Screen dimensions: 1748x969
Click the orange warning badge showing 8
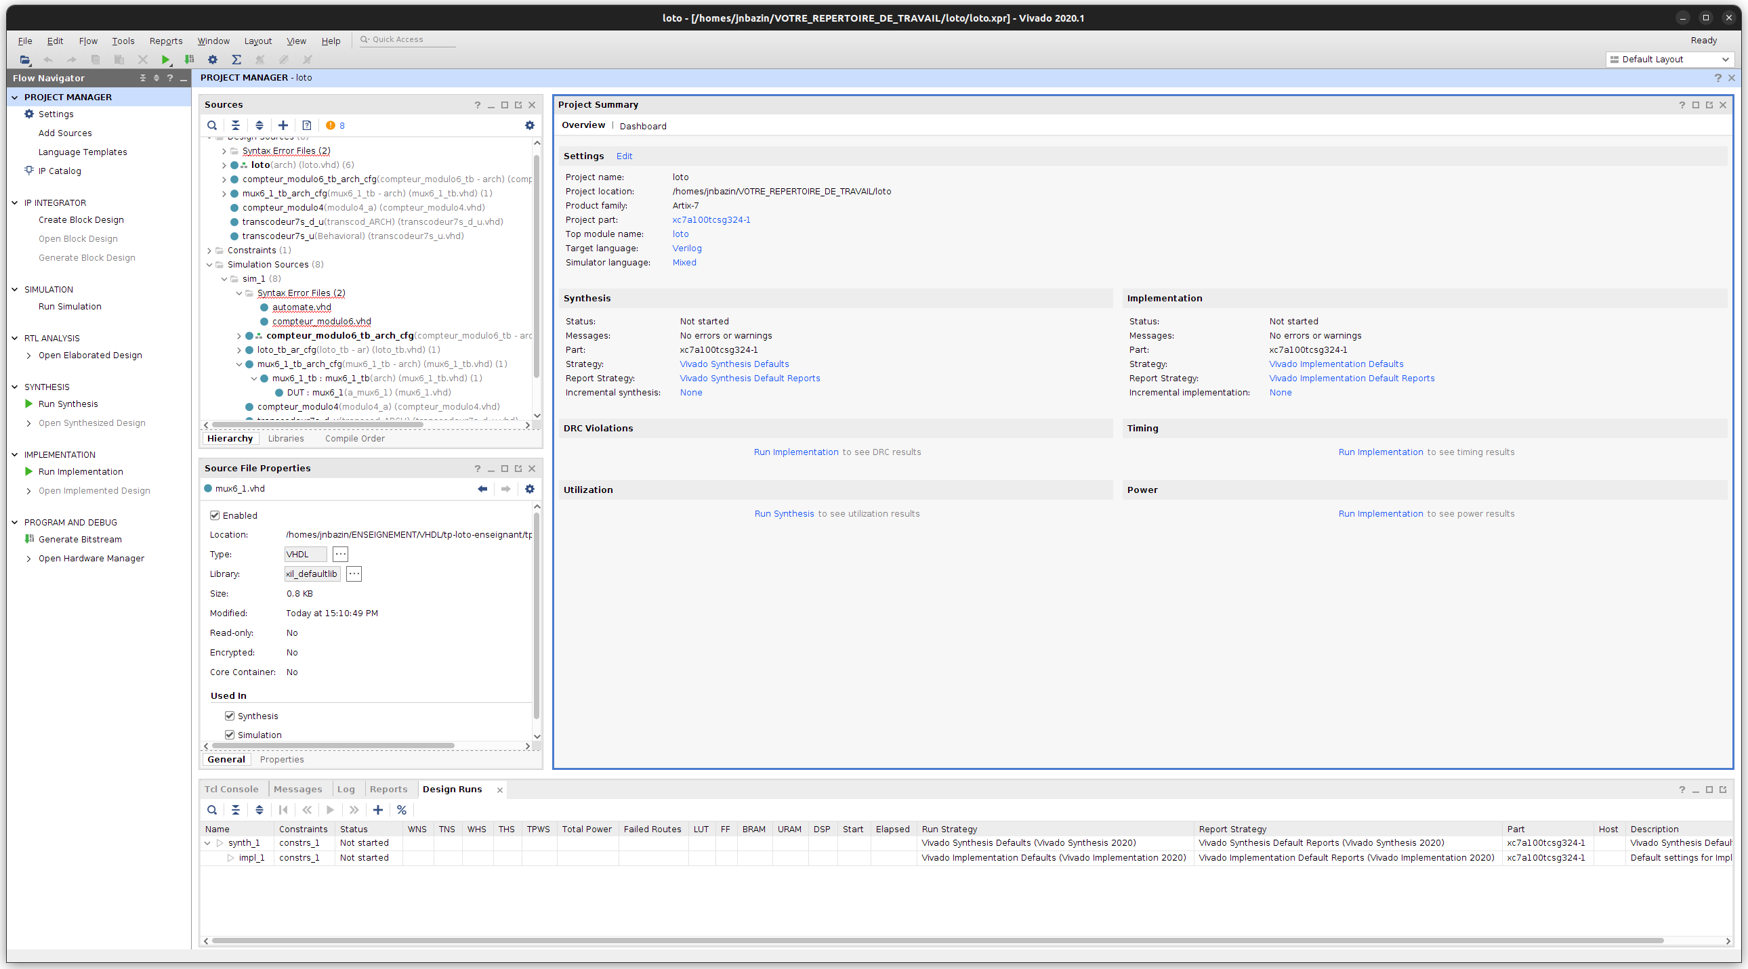click(x=335, y=125)
